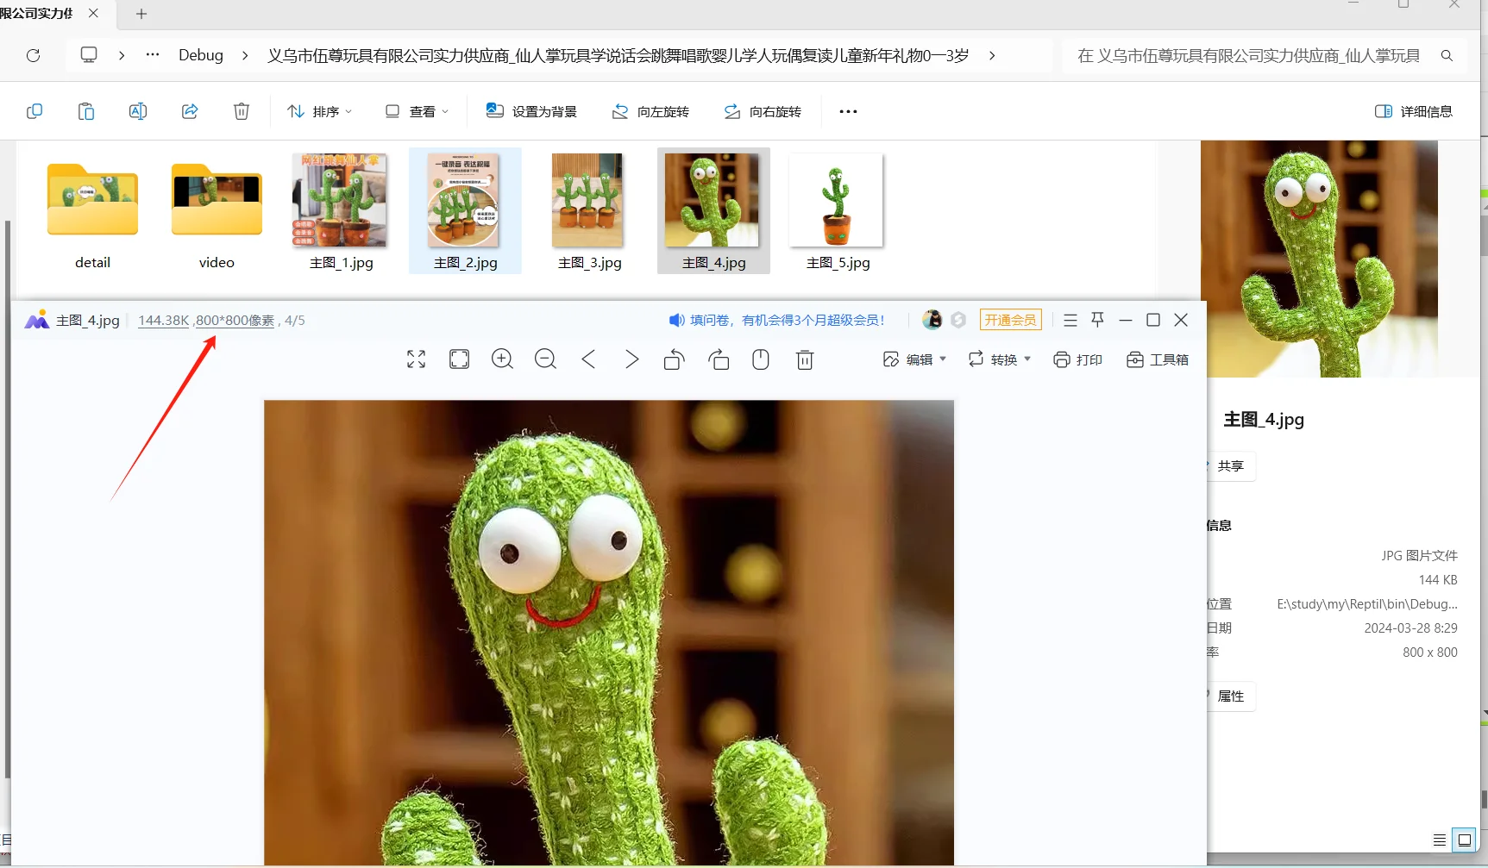Open the viewer's hamburger main menu

[1070, 320]
